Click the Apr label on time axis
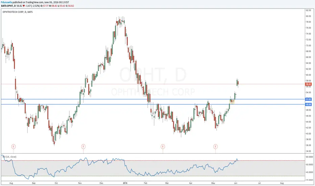Image resolution: width=315 pixels, height=186 pixels. pos(191,183)
